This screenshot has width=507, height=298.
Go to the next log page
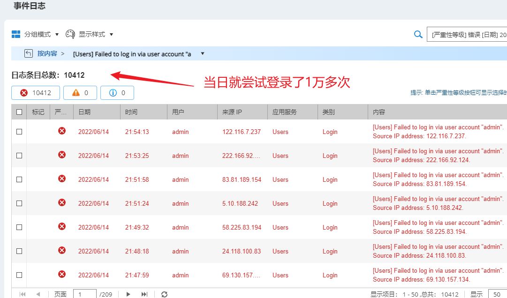[x=128, y=294]
